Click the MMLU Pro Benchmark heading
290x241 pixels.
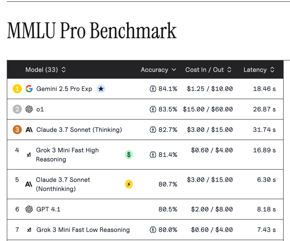tap(92, 31)
